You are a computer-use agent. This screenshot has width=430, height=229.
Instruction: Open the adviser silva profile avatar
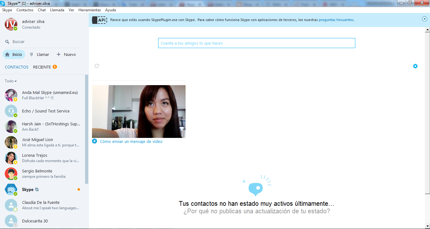click(11, 24)
